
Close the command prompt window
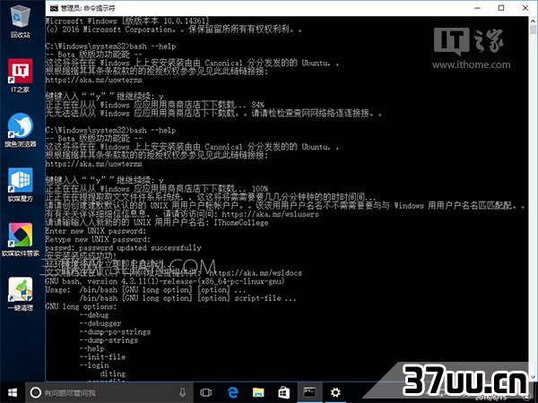525,8
